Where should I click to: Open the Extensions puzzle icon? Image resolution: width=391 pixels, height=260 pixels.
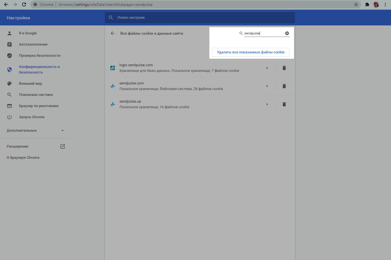pyautogui.click(x=367, y=4)
